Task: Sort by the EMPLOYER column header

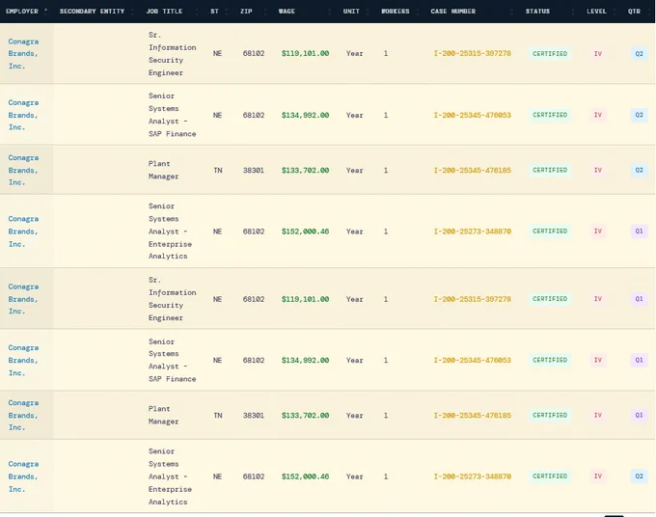Action: [22, 12]
